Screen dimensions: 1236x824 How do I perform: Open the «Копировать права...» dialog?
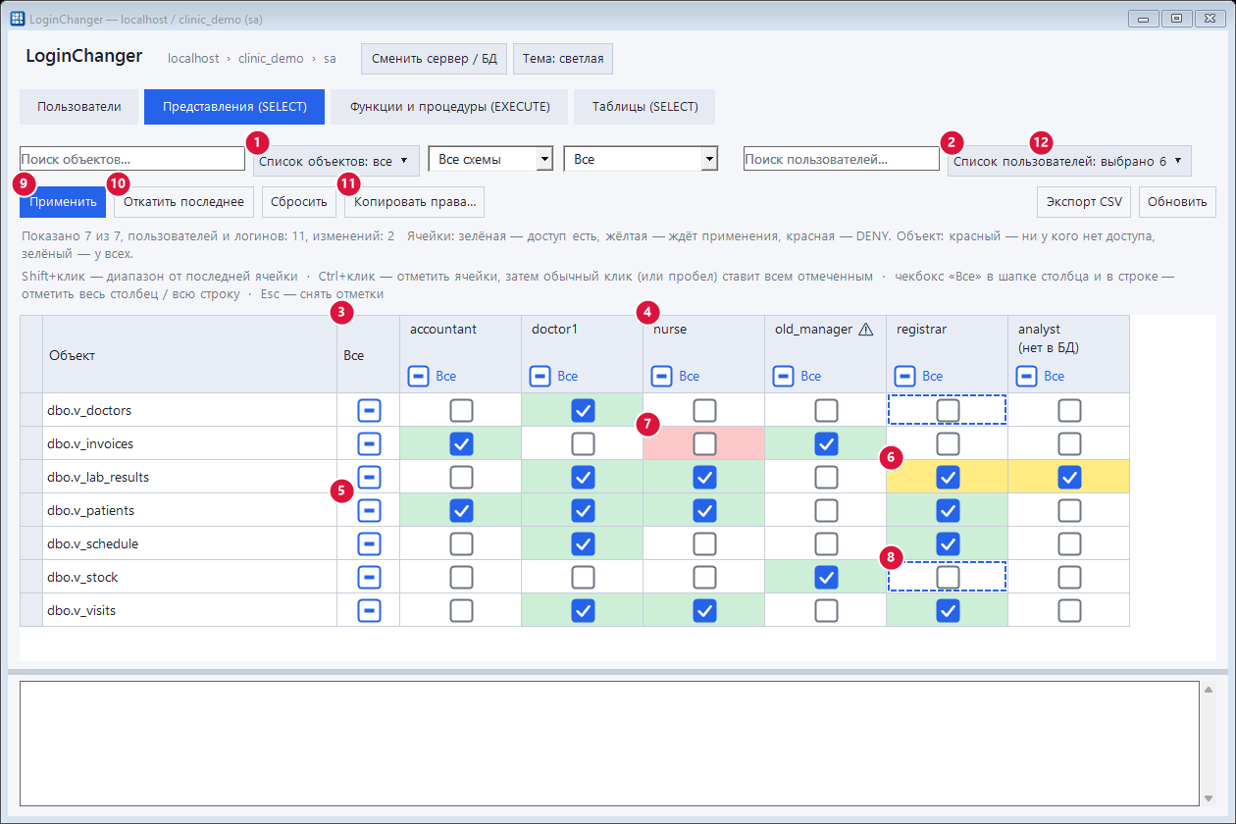tap(414, 202)
